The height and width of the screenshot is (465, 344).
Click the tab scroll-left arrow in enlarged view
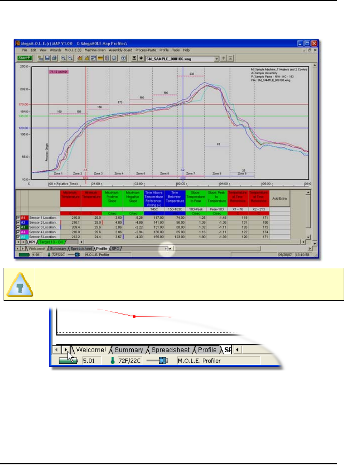pyautogui.click(x=56, y=349)
